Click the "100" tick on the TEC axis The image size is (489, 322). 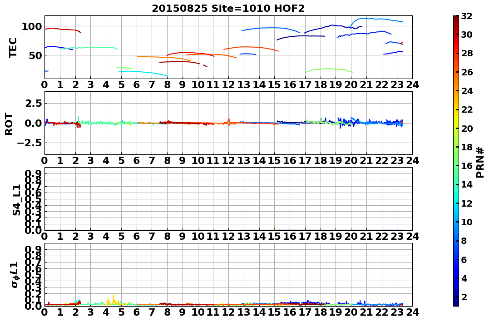click(x=31, y=27)
